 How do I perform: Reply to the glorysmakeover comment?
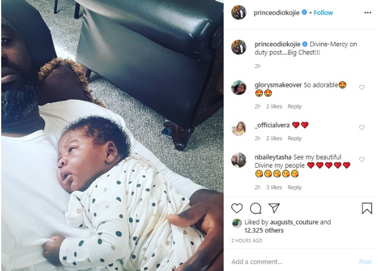click(x=294, y=107)
